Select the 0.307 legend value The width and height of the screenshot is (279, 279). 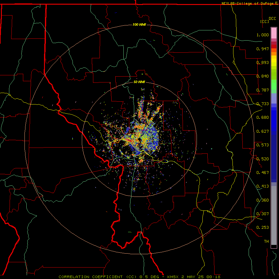tap(263, 214)
